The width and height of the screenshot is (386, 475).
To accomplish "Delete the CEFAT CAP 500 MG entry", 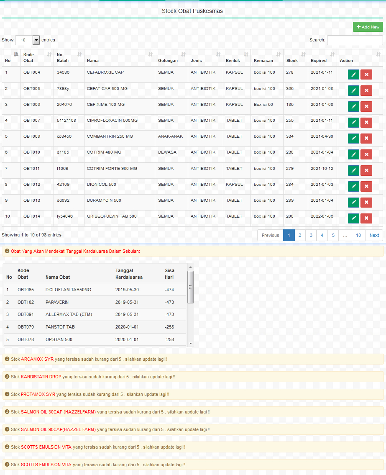I will coord(366,90).
